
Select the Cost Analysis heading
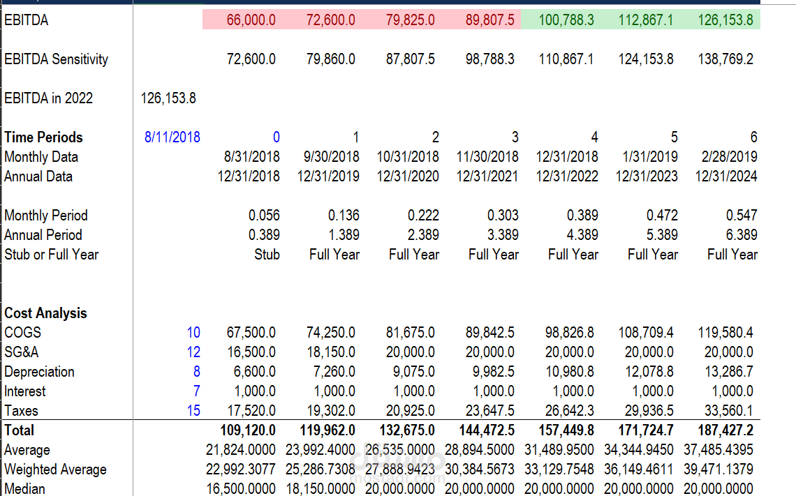(45, 313)
